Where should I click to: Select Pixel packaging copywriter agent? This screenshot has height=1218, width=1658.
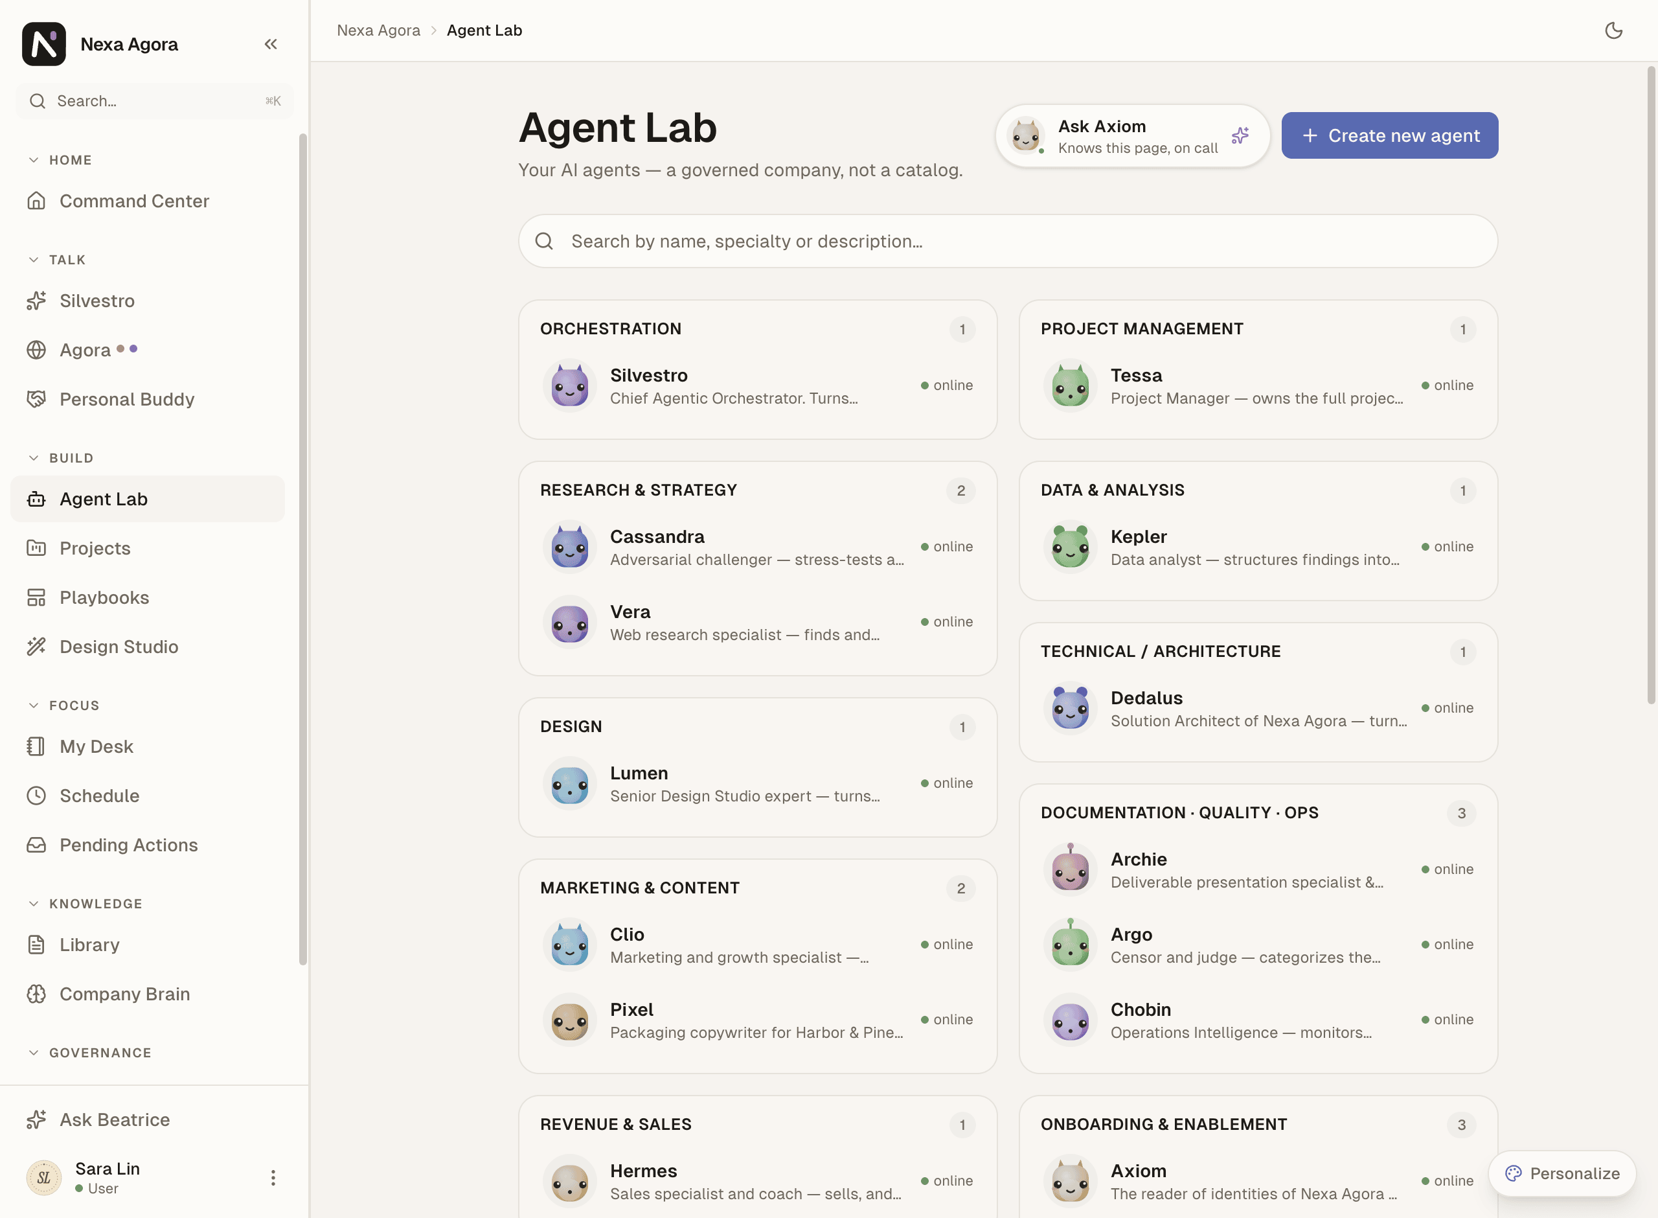(x=758, y=1020)
